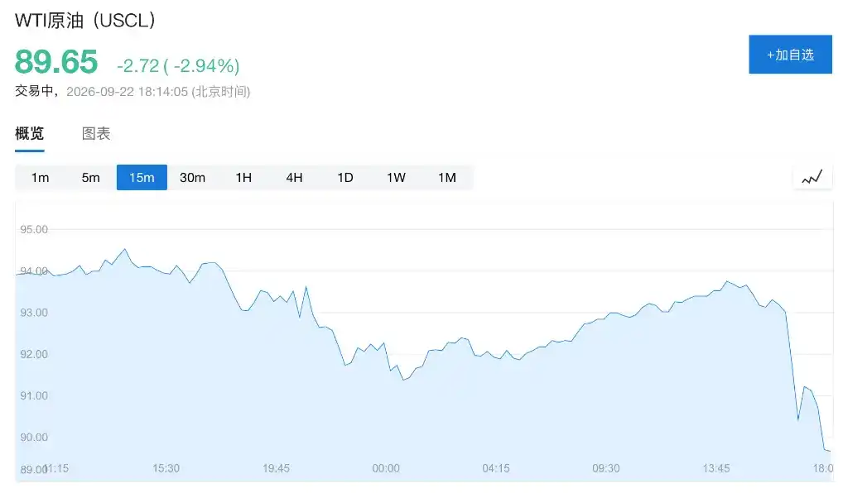848x493 pixels.
Task: Click the 19:45 time axis label
Action: click(276, 468)
